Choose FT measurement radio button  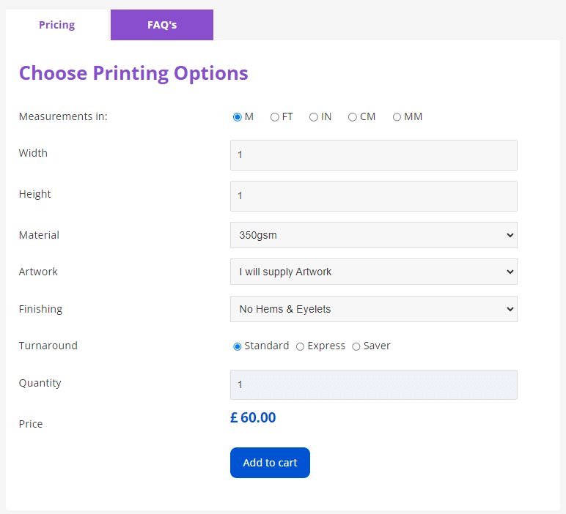tap(275, 117)
